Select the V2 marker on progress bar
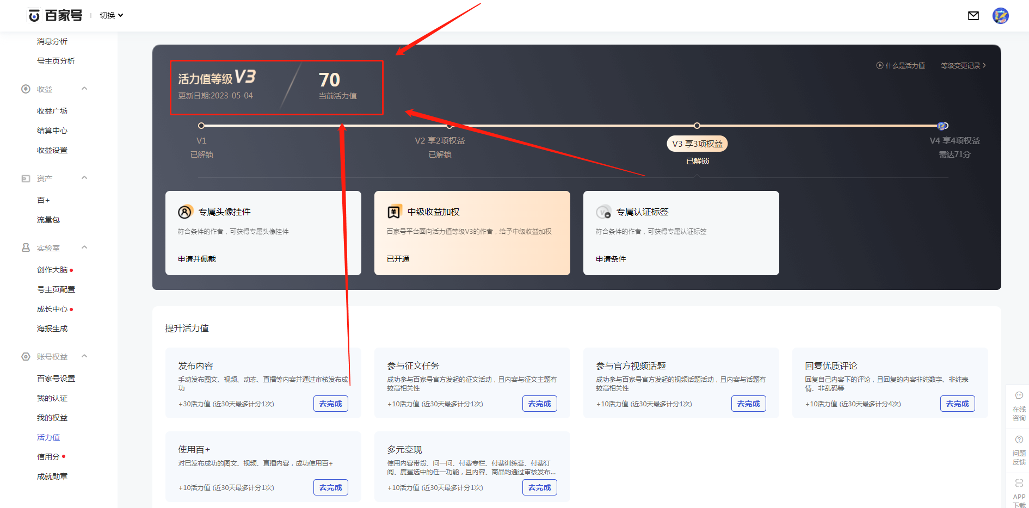The width and height of the screenshot is (1029, 508). [449, 126]
